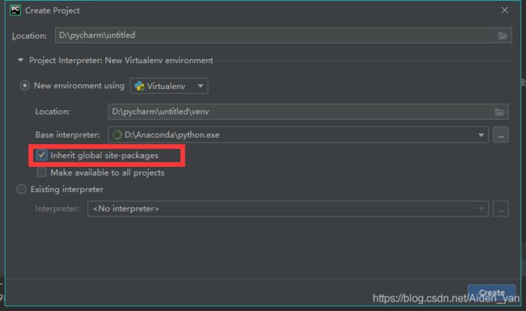Select Existing interpreter radio button
Viewport: 526px width, 311px height.
tap(22, 189)
